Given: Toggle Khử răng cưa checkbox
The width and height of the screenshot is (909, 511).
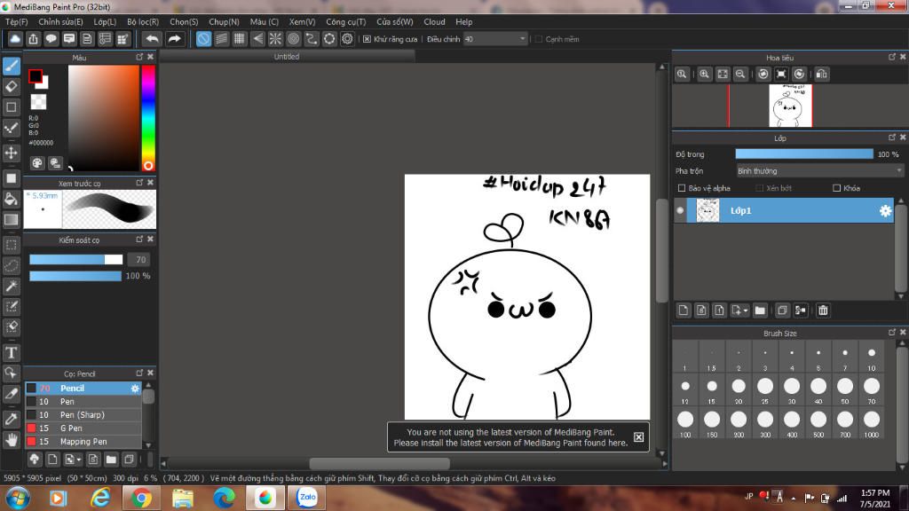Looking at the screenshot, I should 367,39.
